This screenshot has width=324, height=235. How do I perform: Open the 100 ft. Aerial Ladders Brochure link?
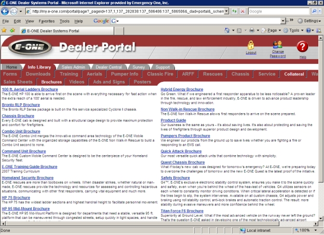coord(30,89)
